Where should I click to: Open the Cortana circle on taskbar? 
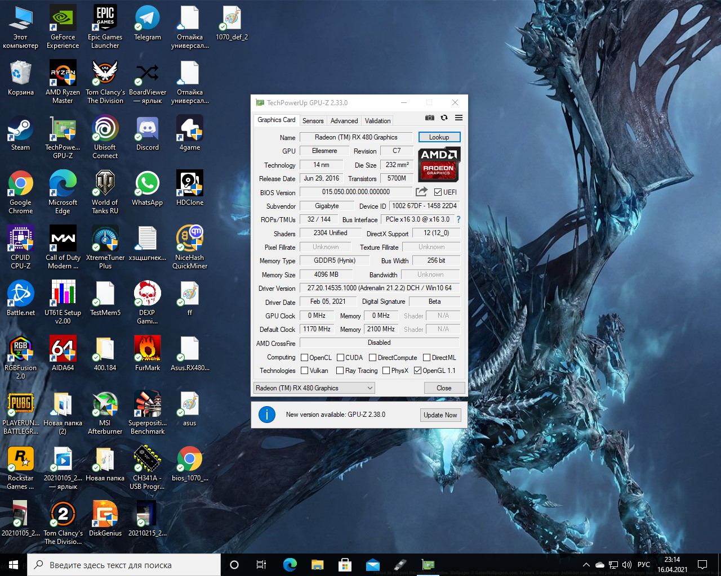tap(234, 565)
